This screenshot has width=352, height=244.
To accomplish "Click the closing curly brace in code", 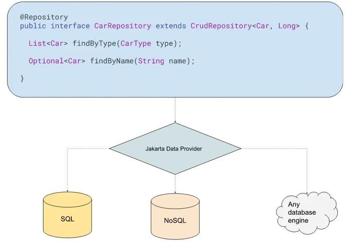I will (22, 79).
